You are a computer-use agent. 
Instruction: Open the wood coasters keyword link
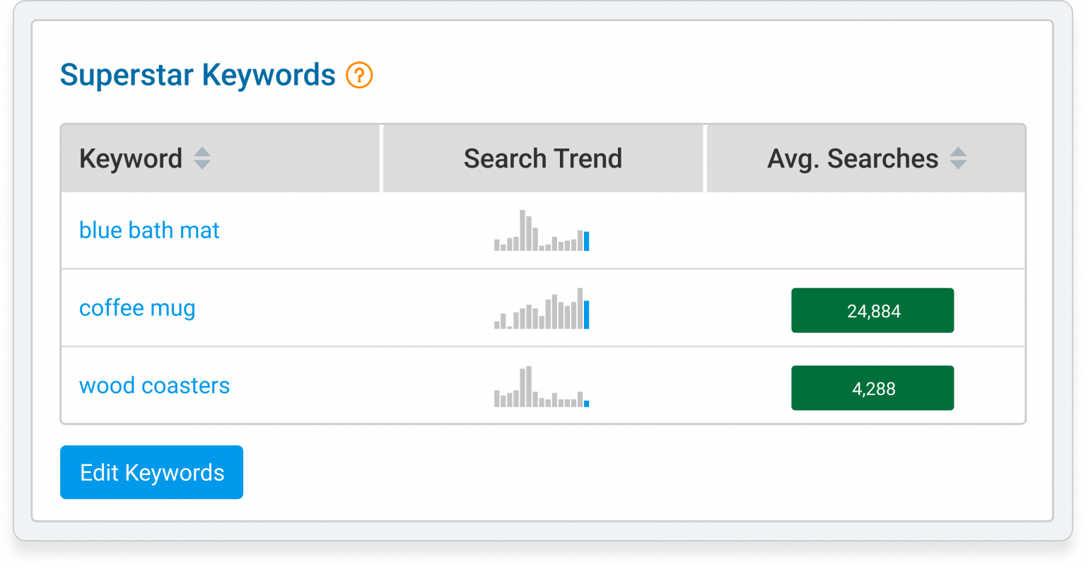coord(154,386)
